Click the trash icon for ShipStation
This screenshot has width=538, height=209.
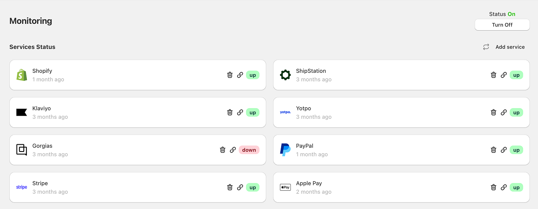pos(493,75)
